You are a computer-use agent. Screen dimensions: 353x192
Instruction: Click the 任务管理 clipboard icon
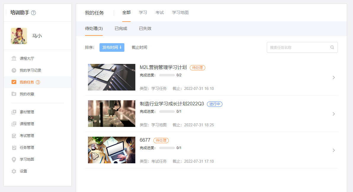[14, 148]
